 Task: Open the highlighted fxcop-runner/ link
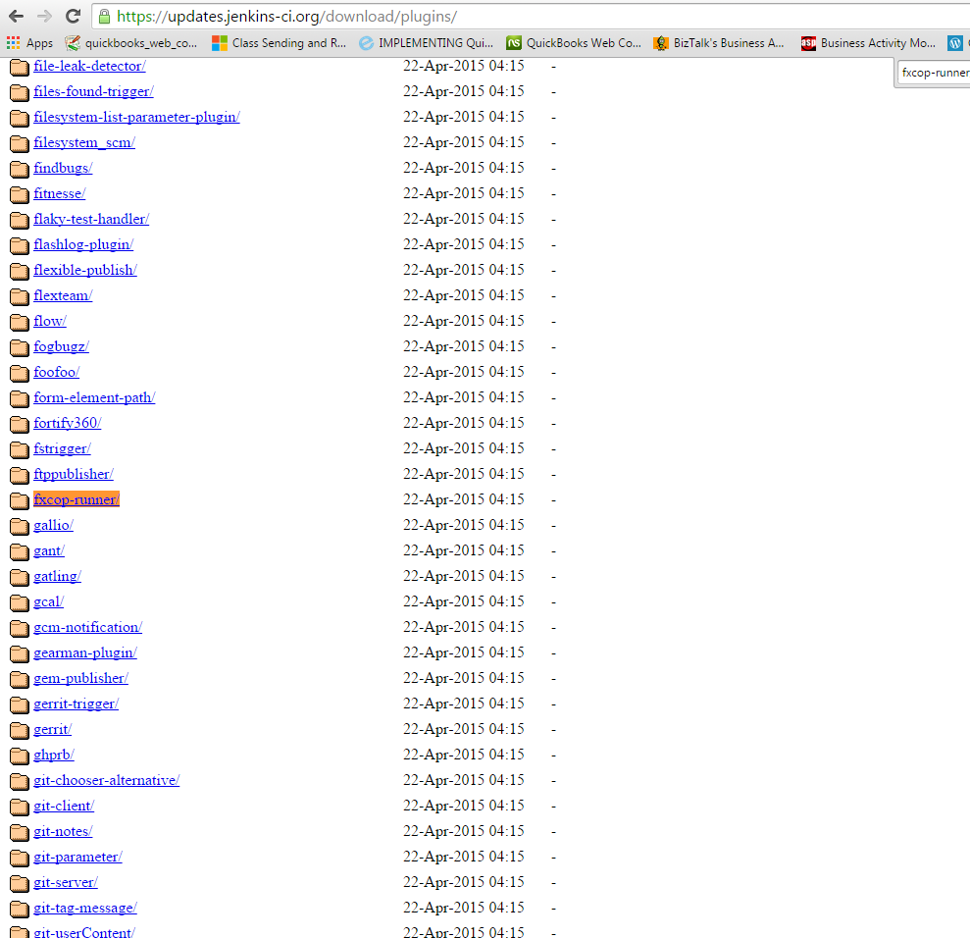coord(77,499)
